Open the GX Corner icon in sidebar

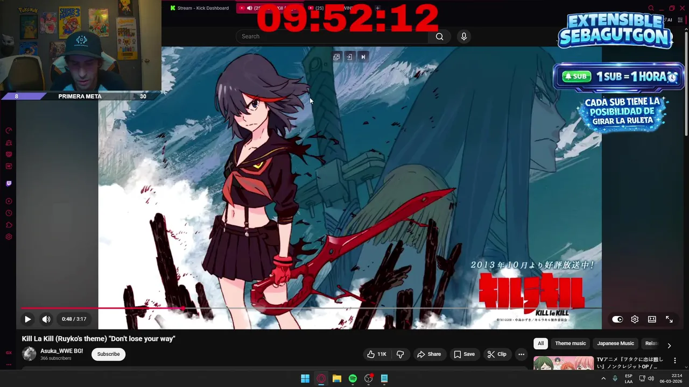(9, 353)
